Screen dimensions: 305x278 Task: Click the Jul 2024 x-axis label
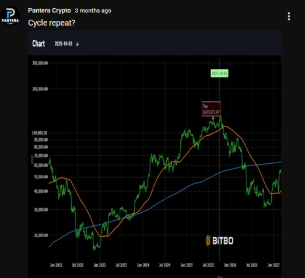[x=164, y=265]
